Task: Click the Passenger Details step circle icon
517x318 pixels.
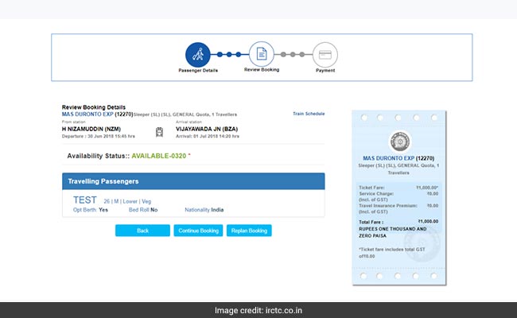Action: (197, 55)
